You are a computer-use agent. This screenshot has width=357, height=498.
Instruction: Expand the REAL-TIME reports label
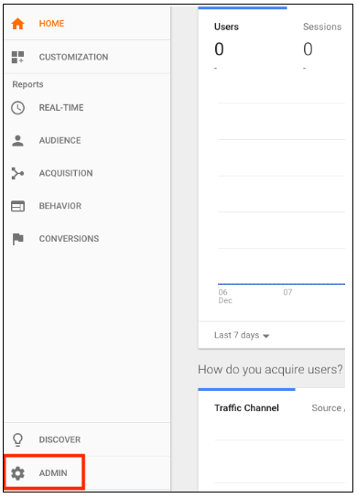tap(61, 108)
